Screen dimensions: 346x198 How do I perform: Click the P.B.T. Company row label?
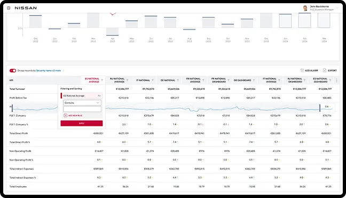pos(18,116)
